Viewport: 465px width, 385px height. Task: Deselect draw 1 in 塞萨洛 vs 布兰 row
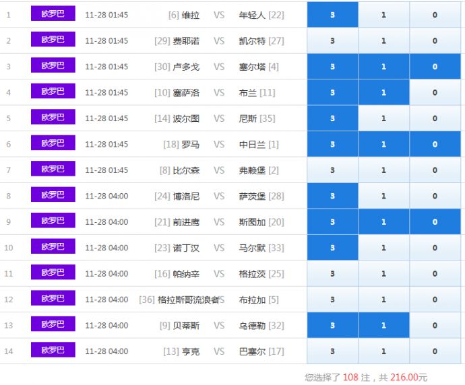[383, 93]
